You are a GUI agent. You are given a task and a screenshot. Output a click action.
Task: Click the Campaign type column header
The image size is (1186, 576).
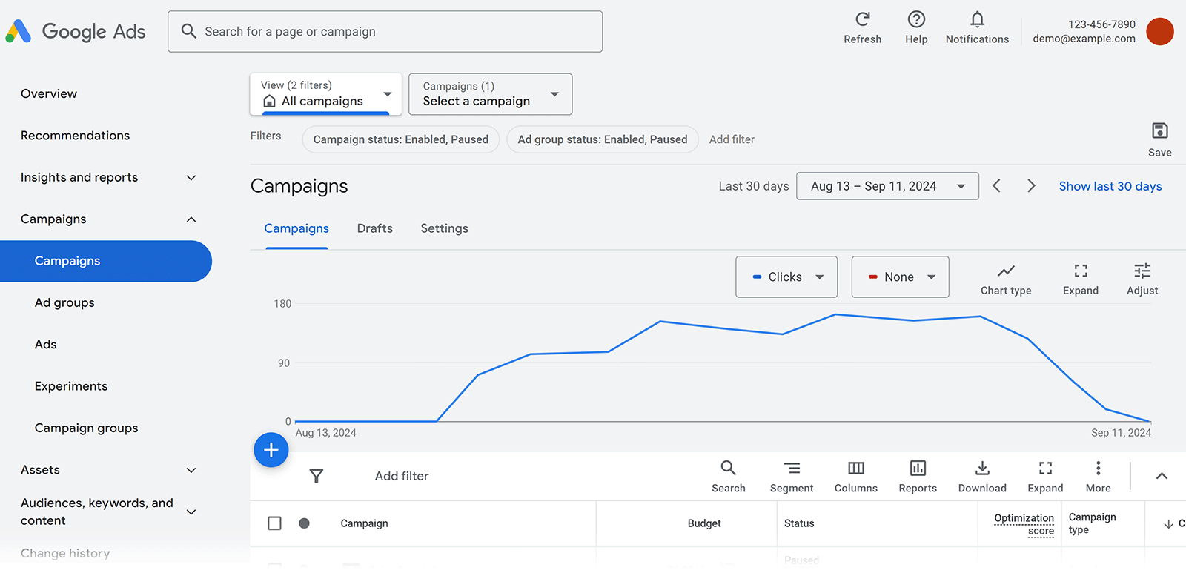(x=1092, y=523)
